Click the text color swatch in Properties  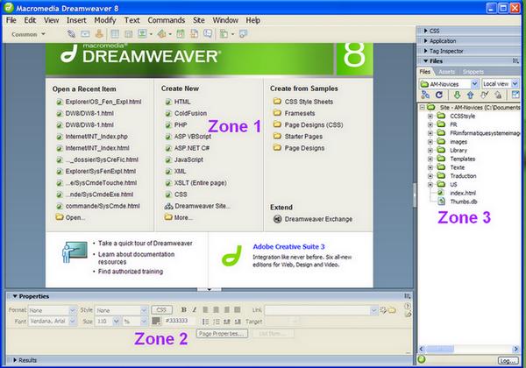[x=156, y=321]
